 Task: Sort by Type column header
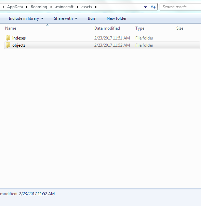click(x=153, y=28)
